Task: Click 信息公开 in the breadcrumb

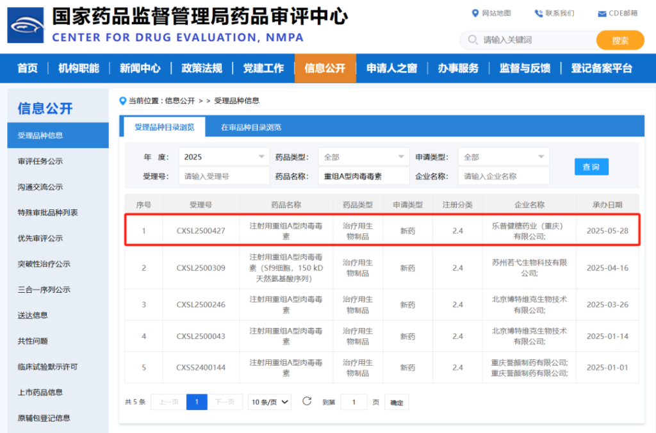Action: [x=180, y=101]
